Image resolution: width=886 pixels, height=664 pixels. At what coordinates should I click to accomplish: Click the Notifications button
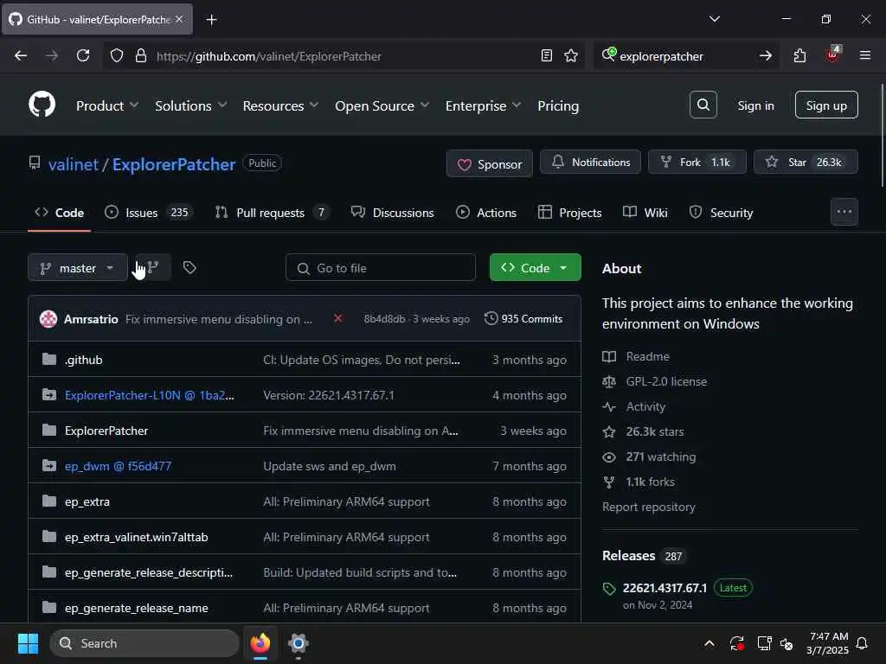click(590, 162)
